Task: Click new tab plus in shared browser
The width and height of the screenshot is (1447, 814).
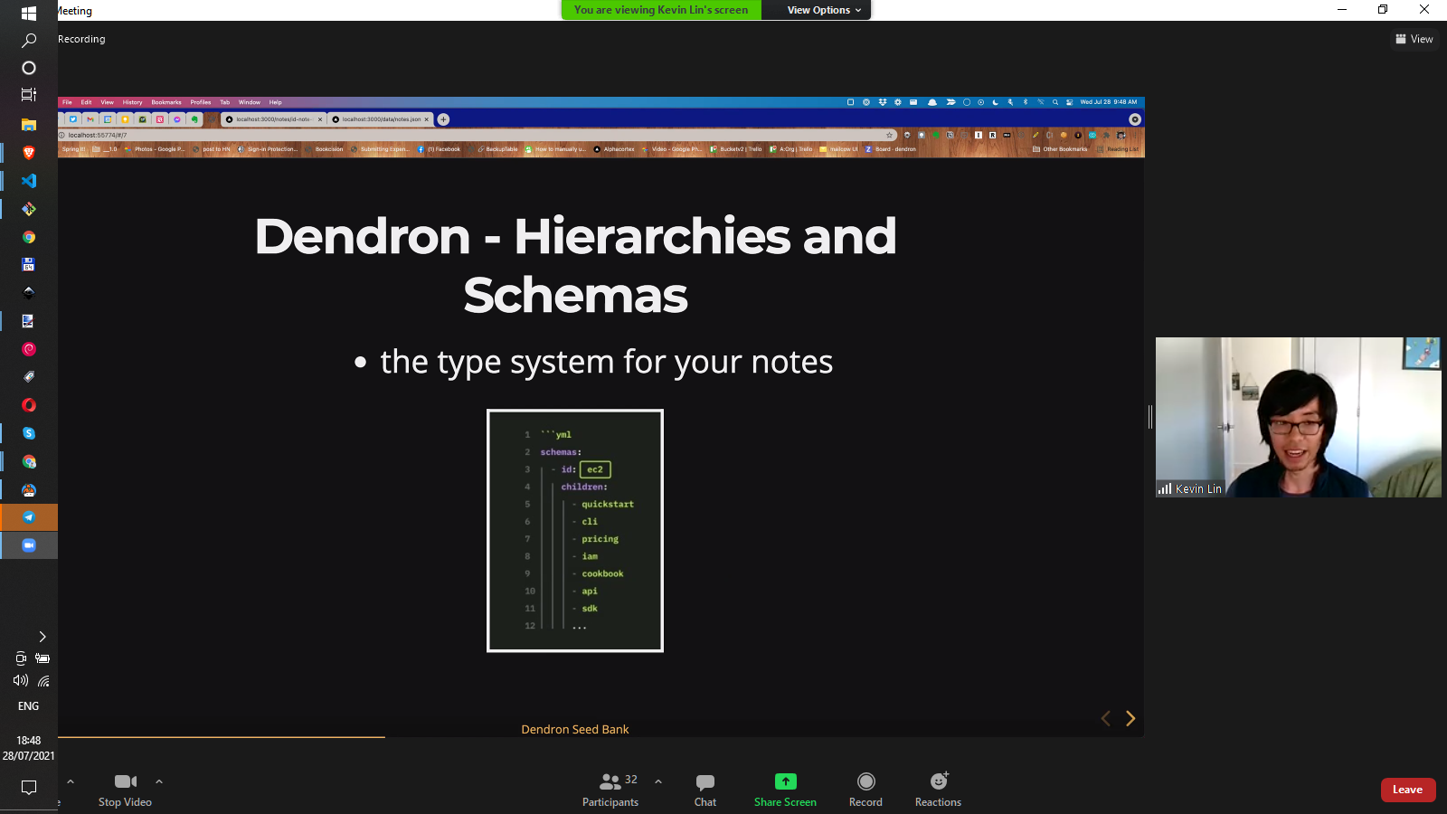Action: point(443,119)
